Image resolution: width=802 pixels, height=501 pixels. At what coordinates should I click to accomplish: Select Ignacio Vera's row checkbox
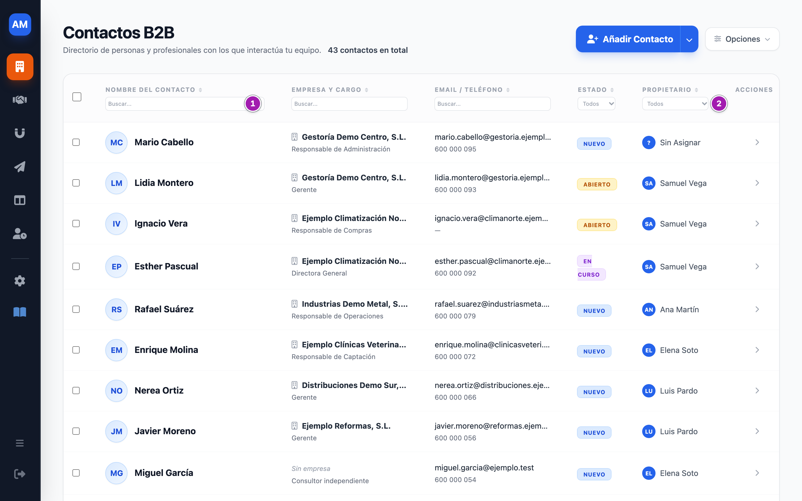[76, 223]
